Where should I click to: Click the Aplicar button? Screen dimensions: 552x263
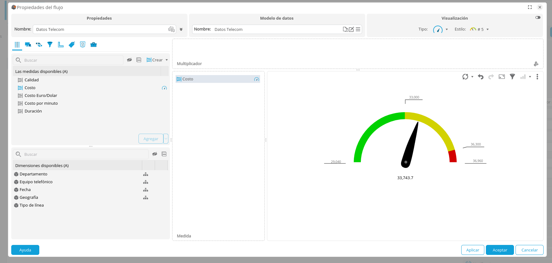[x=472, y=250]
